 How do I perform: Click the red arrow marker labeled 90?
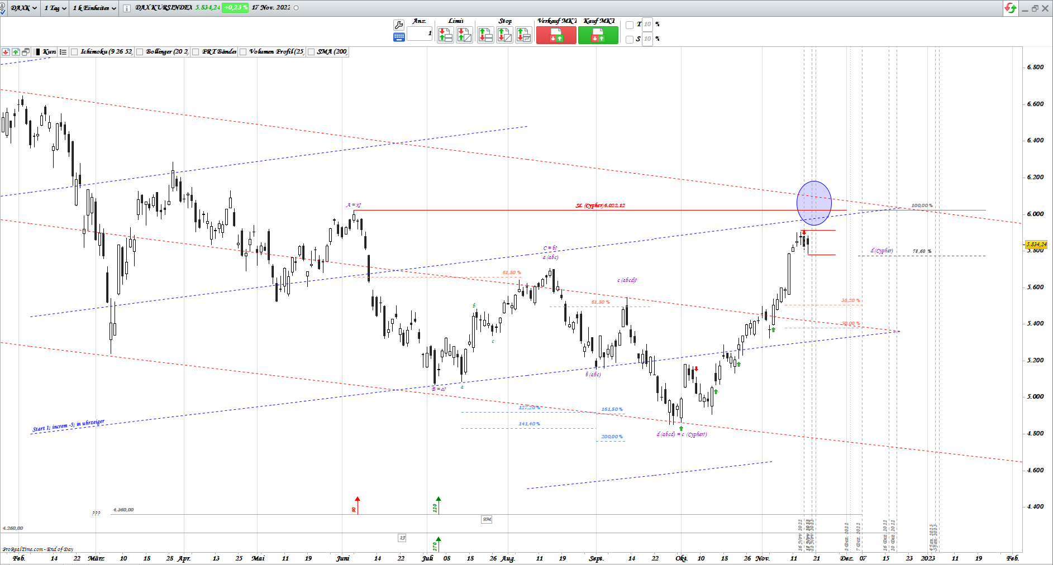click(357, 505)
